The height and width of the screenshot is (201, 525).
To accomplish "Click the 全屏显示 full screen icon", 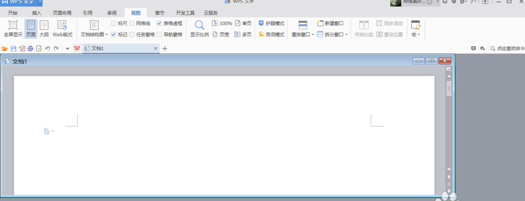I will pyautogui.click(x=13, y=25).
